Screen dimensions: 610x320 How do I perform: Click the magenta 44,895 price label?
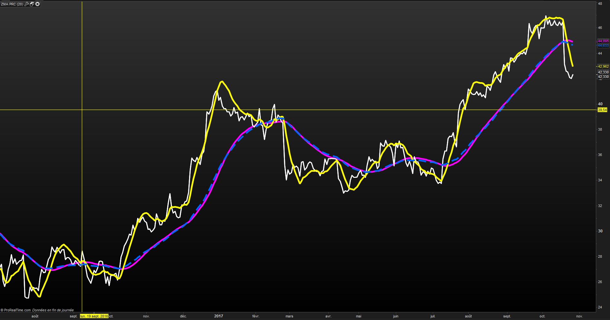pyautogui.click(x=603, y=41)
